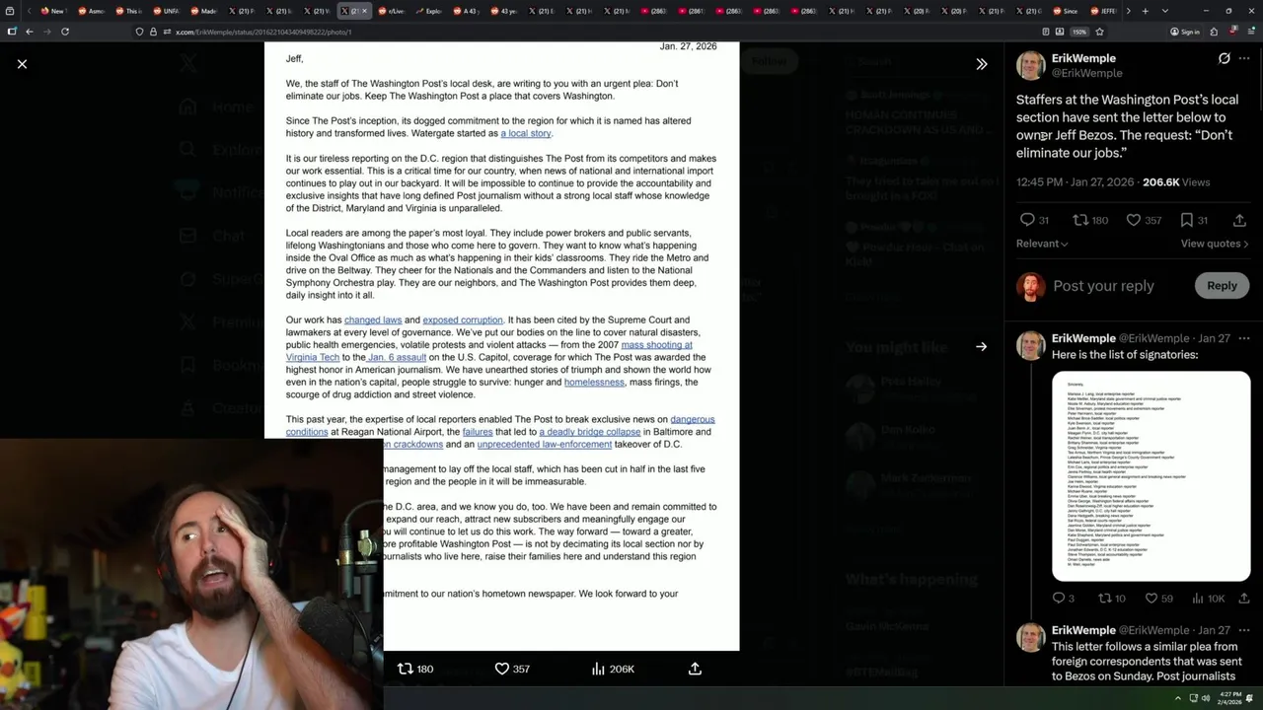Go back using the browser back arrow

click(29, 32)
